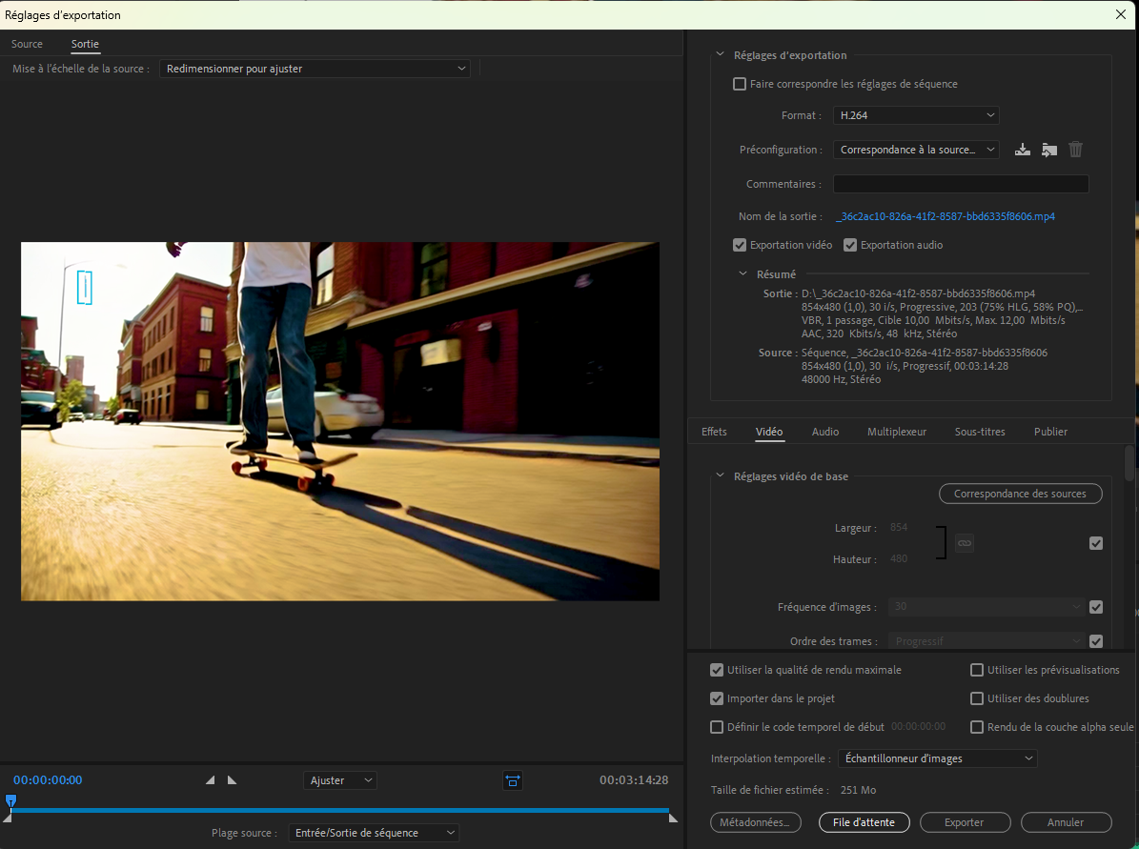Collapse the Résumé section
The width and height of the screenshot is (1139, 849).
point(744,274)
